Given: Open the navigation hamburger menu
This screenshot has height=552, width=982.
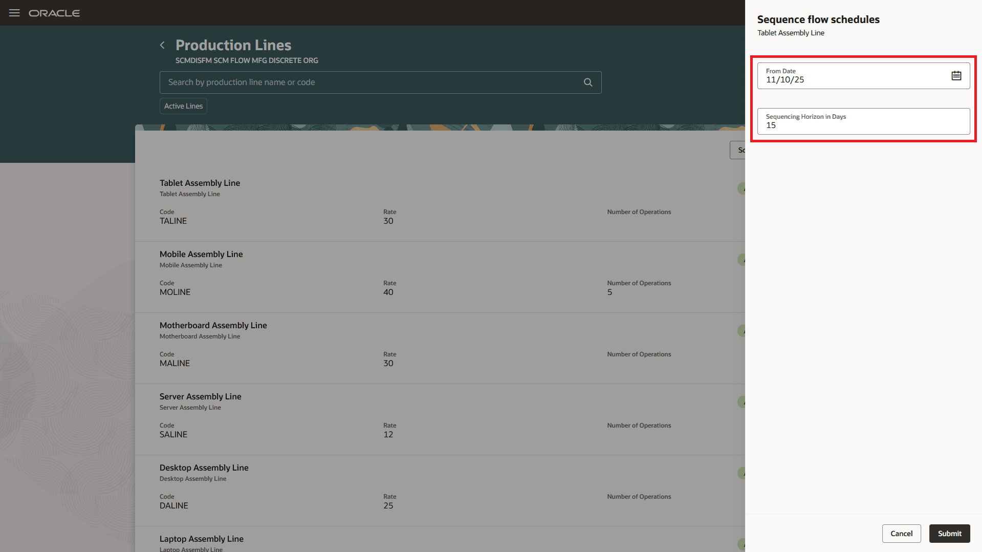Looking at the screenshot, I should [14, 13].
